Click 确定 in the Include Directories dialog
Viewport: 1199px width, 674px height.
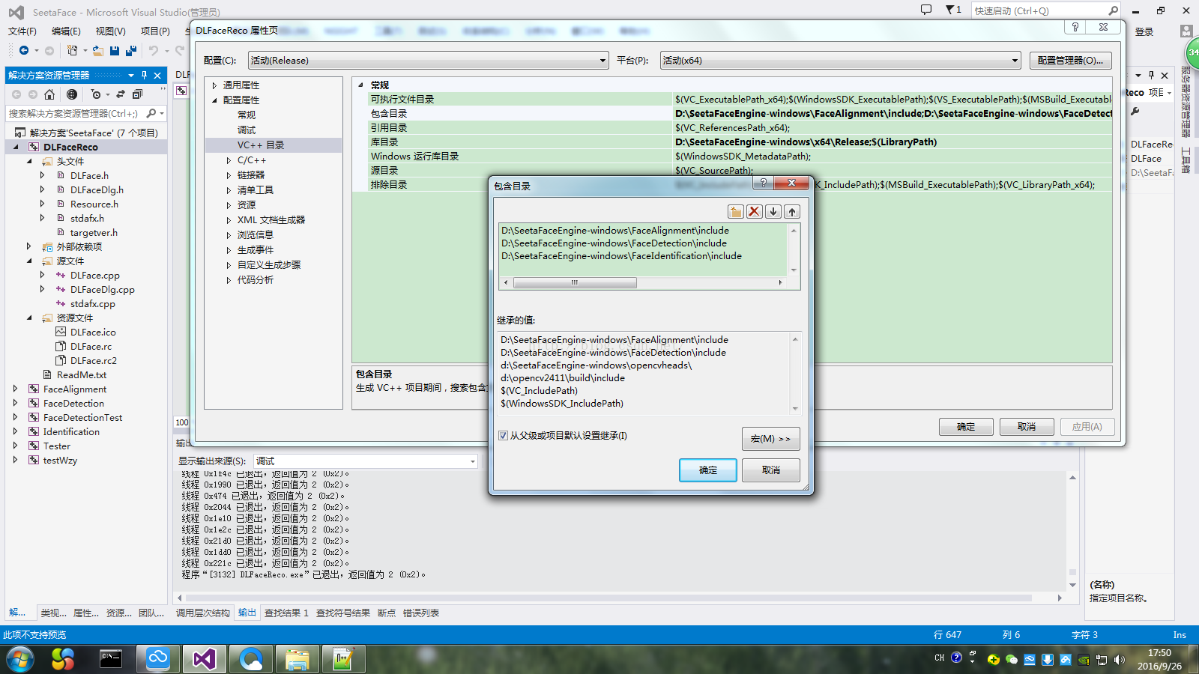coord(708,470)
